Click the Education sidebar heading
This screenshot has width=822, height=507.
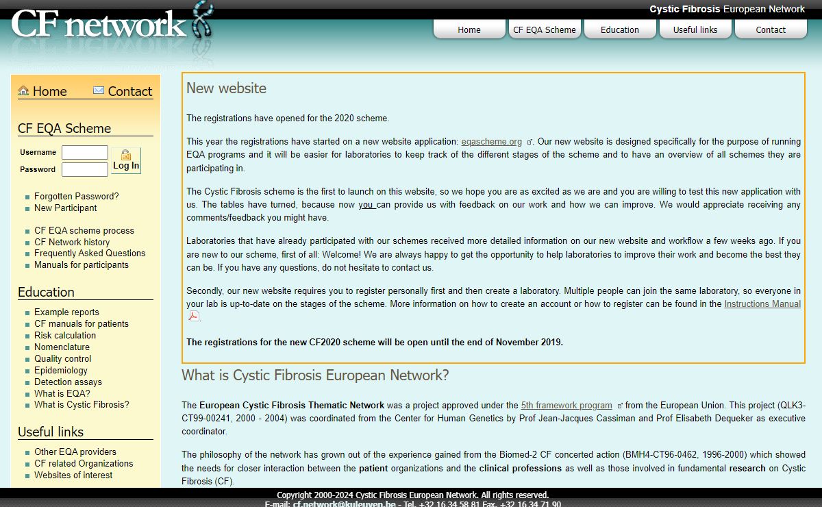tap(46, 292)
